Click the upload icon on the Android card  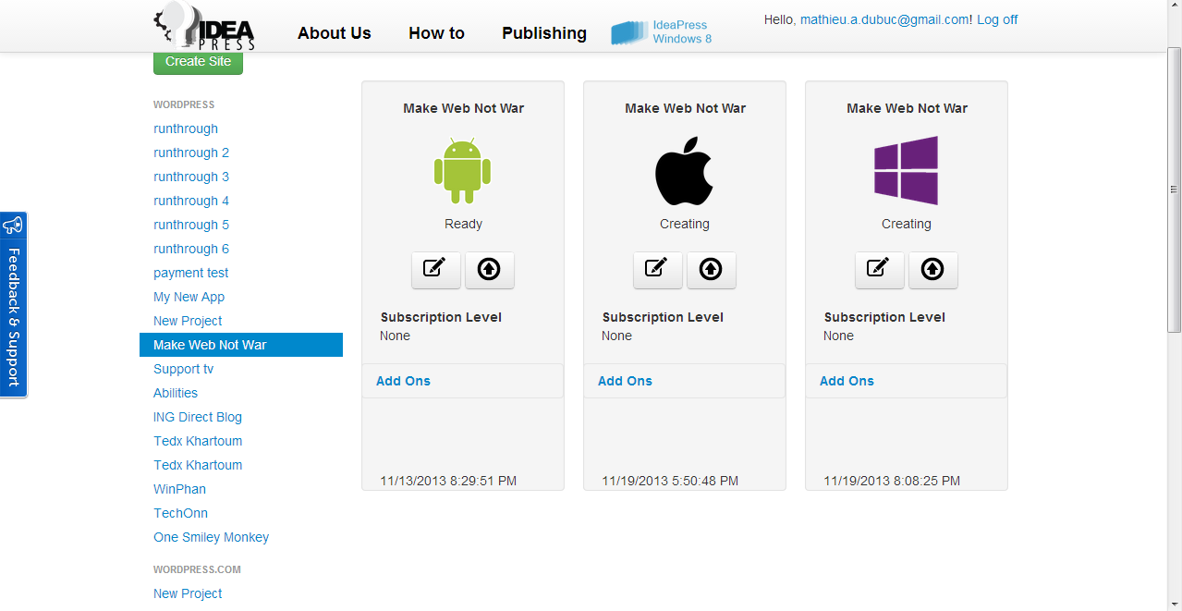tap(489, 269)
